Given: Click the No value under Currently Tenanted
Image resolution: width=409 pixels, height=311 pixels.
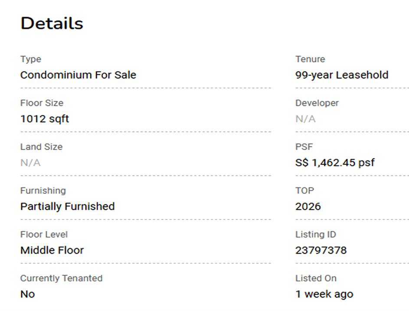Looking at the screenshot, I should (27, 294).
